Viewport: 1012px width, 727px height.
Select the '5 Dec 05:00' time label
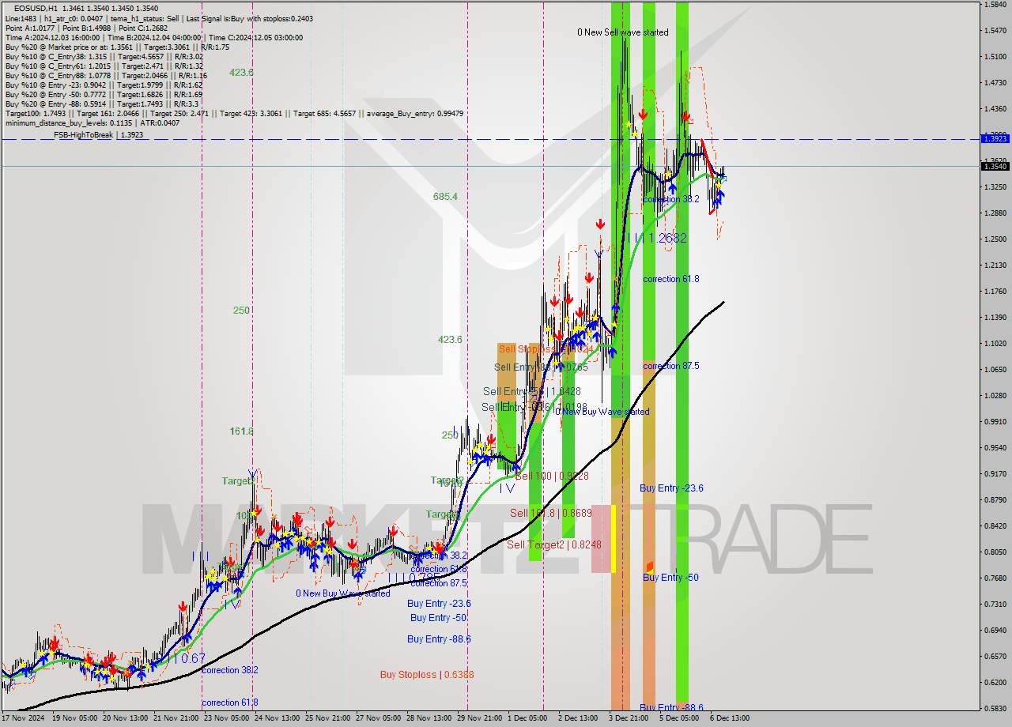[679, 718]
